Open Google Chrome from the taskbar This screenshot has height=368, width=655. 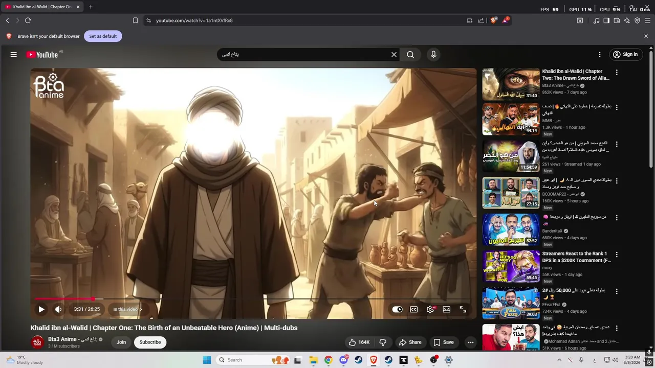328,360
